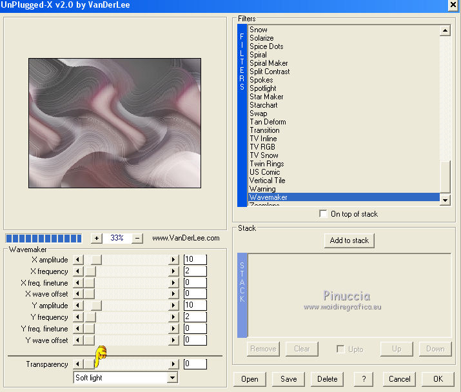Click the X amplitude value field
This screenshot has width=461, height=392.
point(195,259)
